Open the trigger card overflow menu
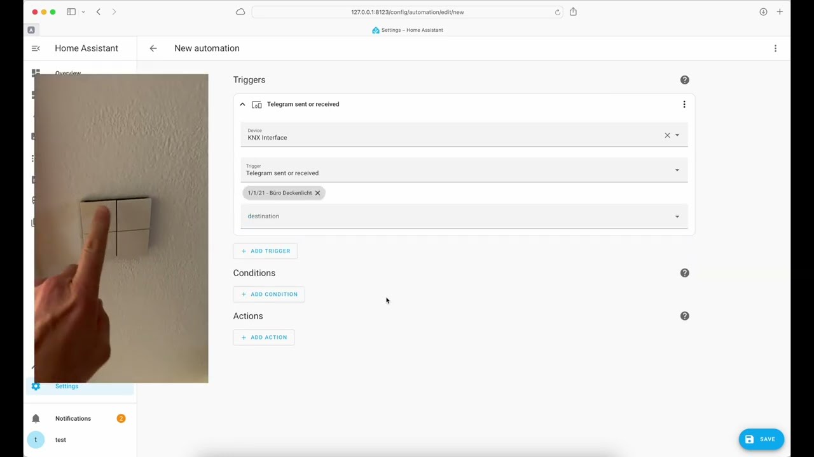 (684, 104)
